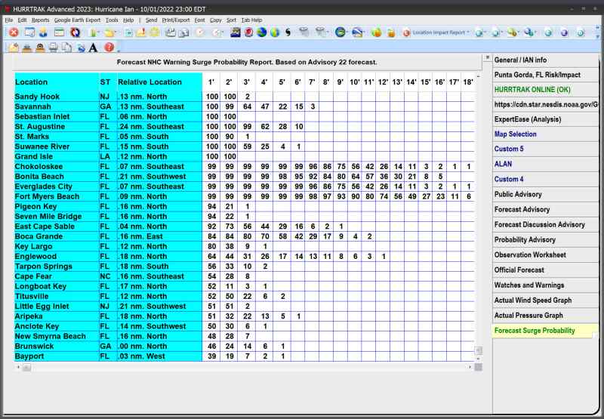The height and width of the screenshot is (419, 604).
Task: Open the Google Earth Export menu
Action: coord(78,20)
